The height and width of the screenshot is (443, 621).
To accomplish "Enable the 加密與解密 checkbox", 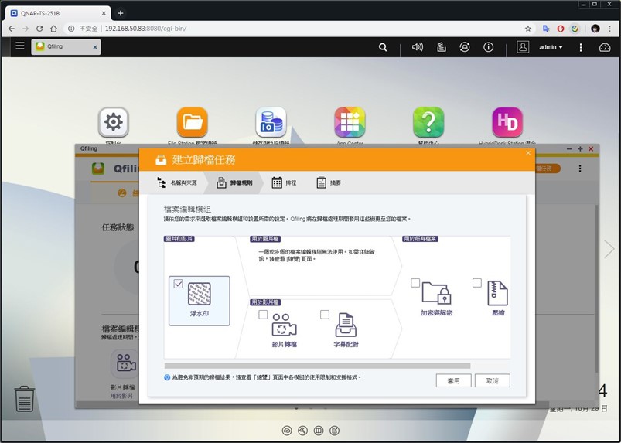I will tap(415, 283).
